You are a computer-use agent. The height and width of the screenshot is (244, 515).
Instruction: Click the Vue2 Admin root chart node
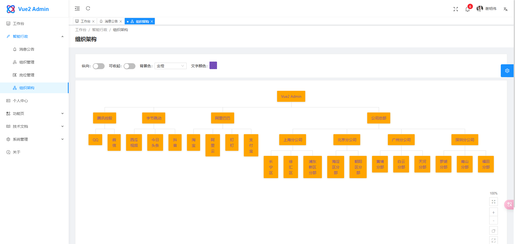pos(291,96)
